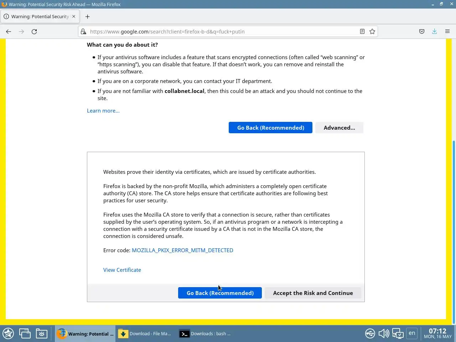The image size is (456, 342).
Task: Open the volume speaker tray icon
Action: point(384,334)
